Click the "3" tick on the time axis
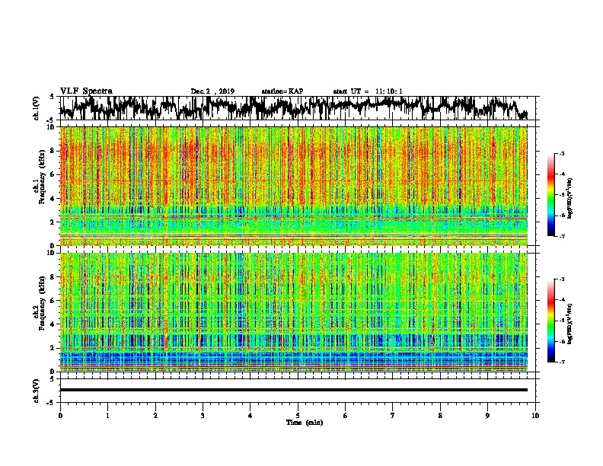 pos(203,416)
